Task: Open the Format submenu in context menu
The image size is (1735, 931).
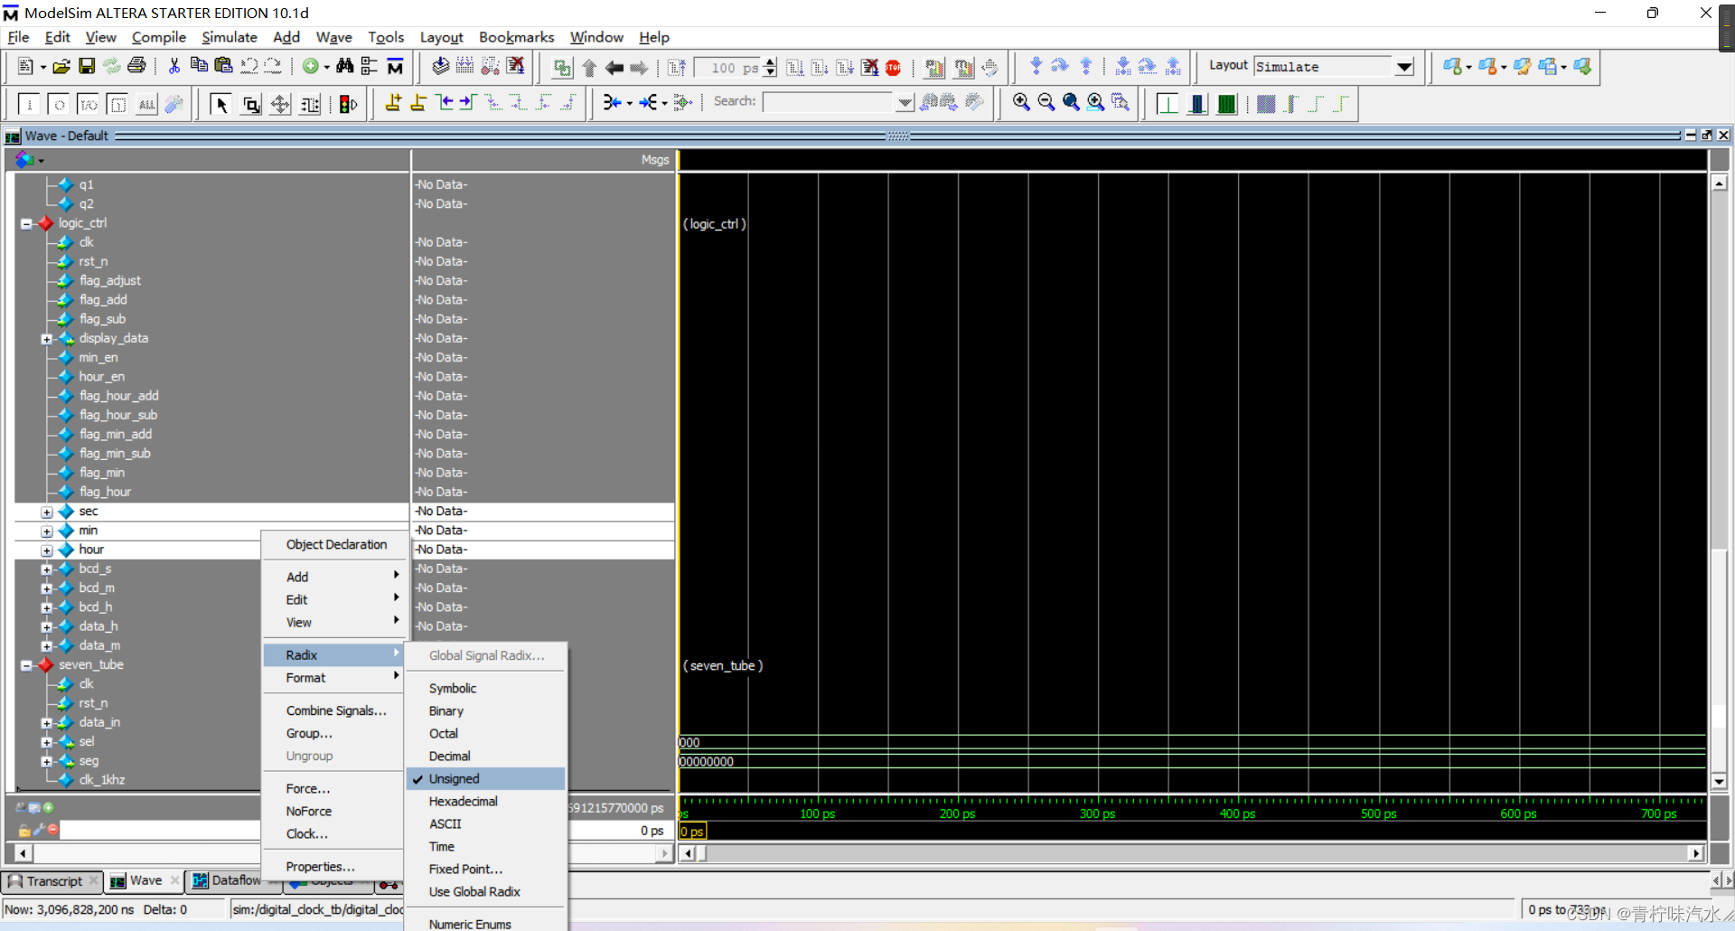Action: click(x=333, y=677)
